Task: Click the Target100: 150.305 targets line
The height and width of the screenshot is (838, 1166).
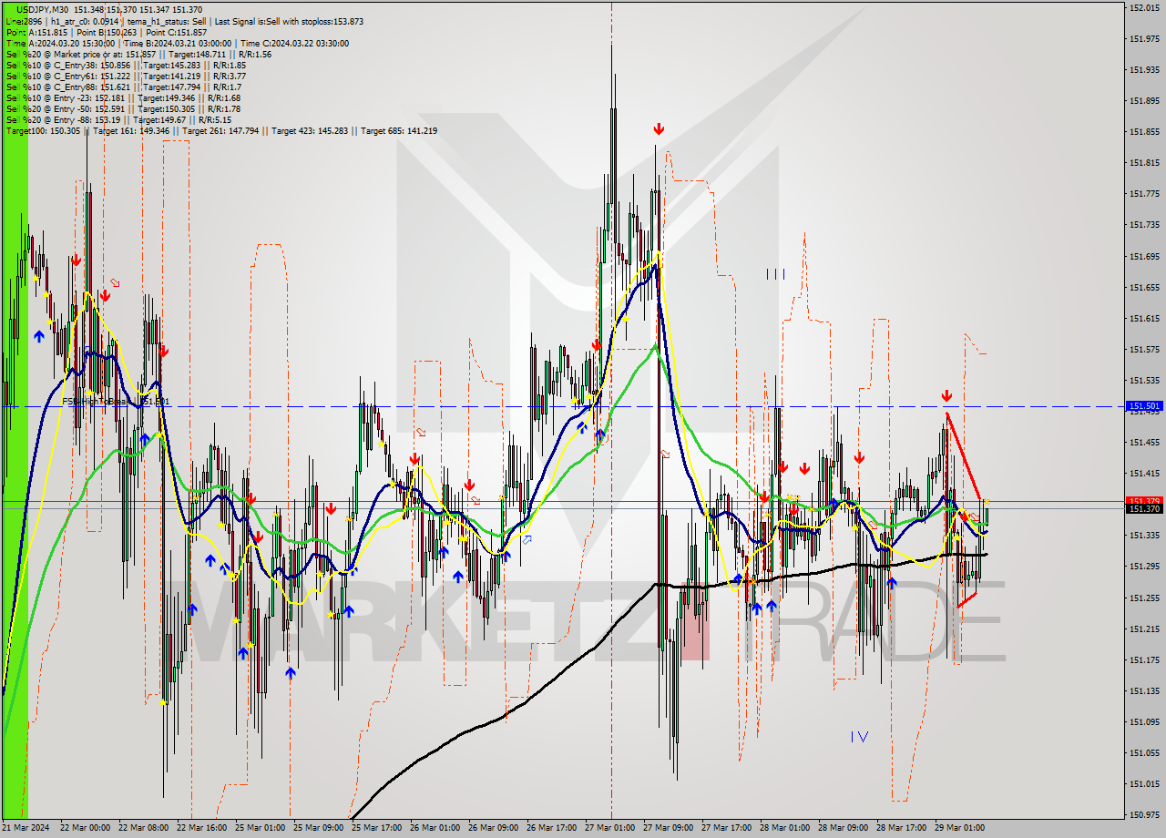Action: point(221,130)
